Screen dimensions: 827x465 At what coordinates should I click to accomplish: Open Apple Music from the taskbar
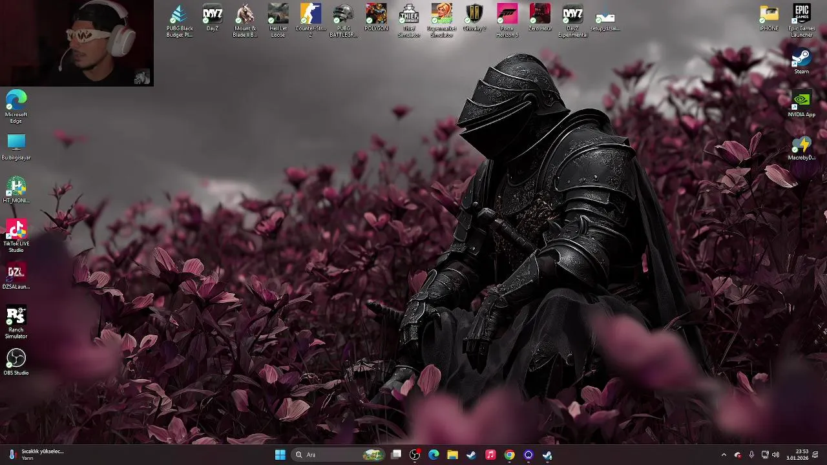[x=490, y=455]
